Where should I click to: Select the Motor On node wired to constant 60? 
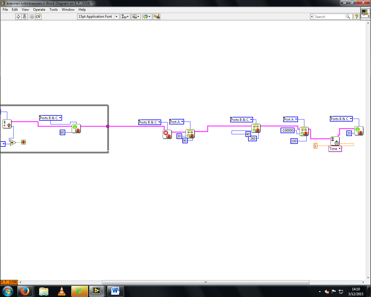[x=76, y=128]
